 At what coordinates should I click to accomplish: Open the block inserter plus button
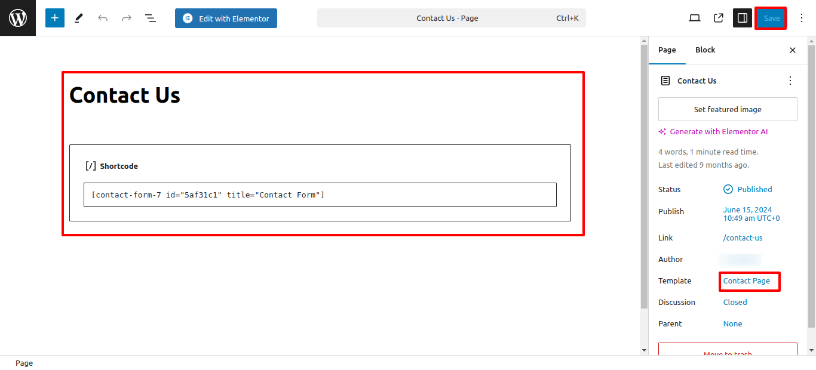[x=55, y=18]
